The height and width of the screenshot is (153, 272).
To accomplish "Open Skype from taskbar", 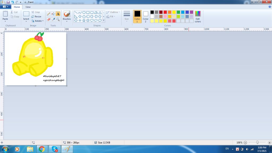I will [x=55, y=149].
